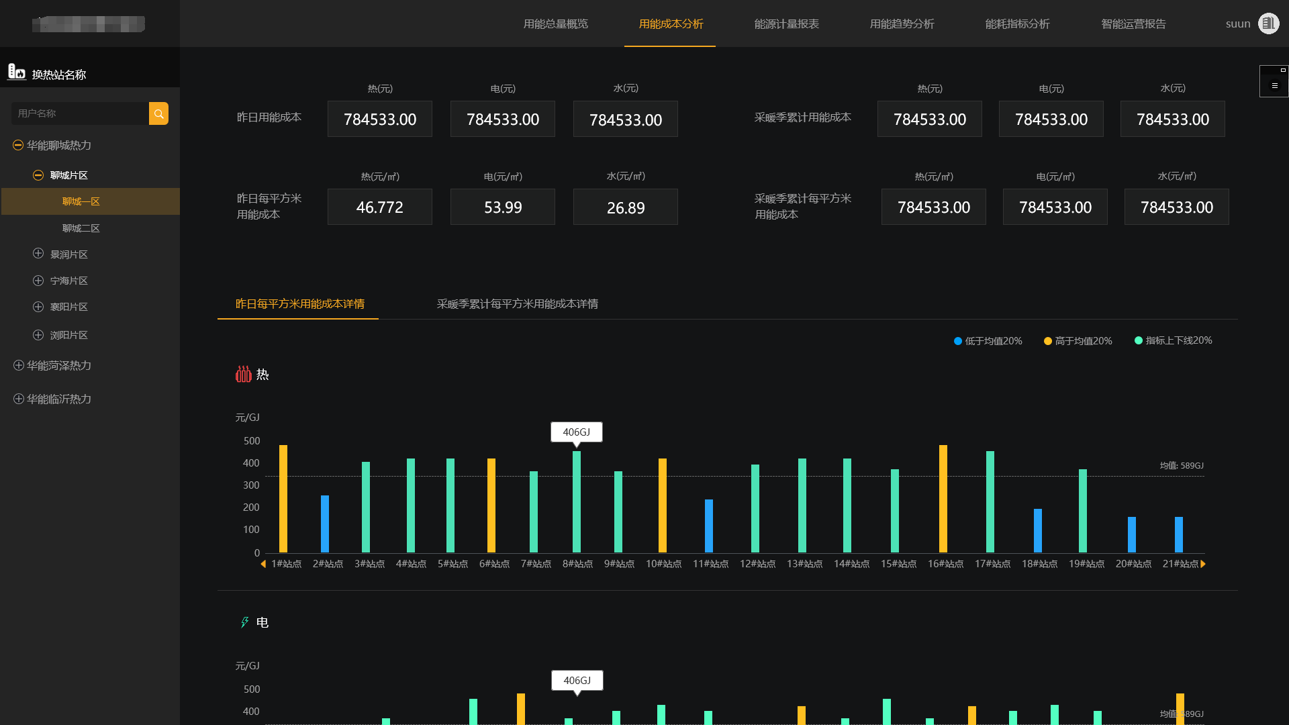Click the red heat radiator icon
The height and width of the screenshot is (725, 1289).
coord(243,374)
